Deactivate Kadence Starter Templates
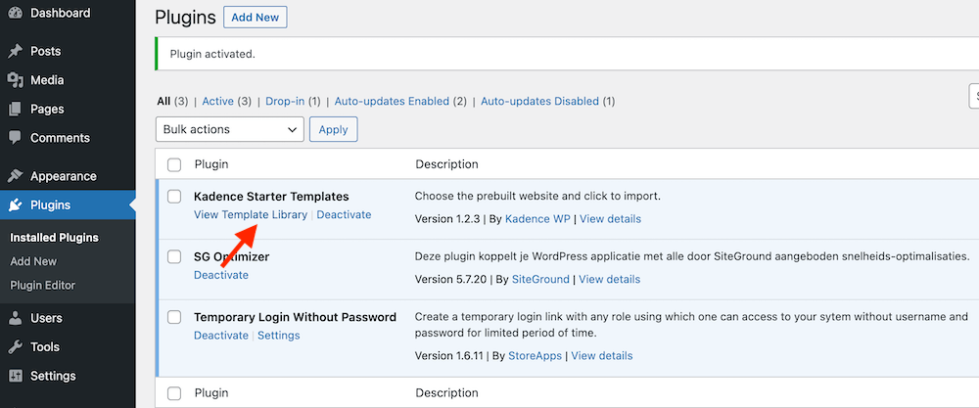Viewport: 979px width, 408px height. 344,214
